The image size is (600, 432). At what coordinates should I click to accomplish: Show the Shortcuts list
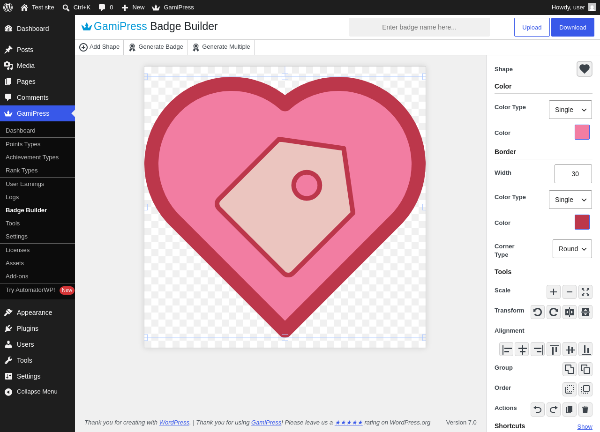click(585, 426)
